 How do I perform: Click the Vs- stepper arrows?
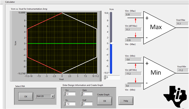coord(64,104)
